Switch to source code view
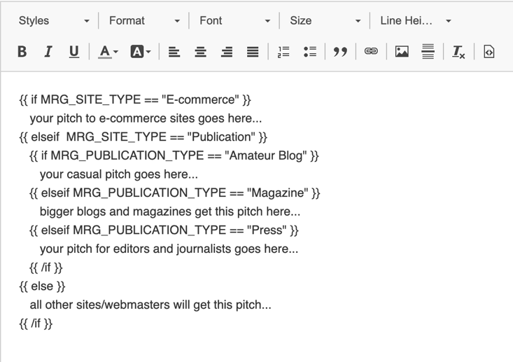The width and height of the screenshot is (513, 362). click(x=489, y=52)
